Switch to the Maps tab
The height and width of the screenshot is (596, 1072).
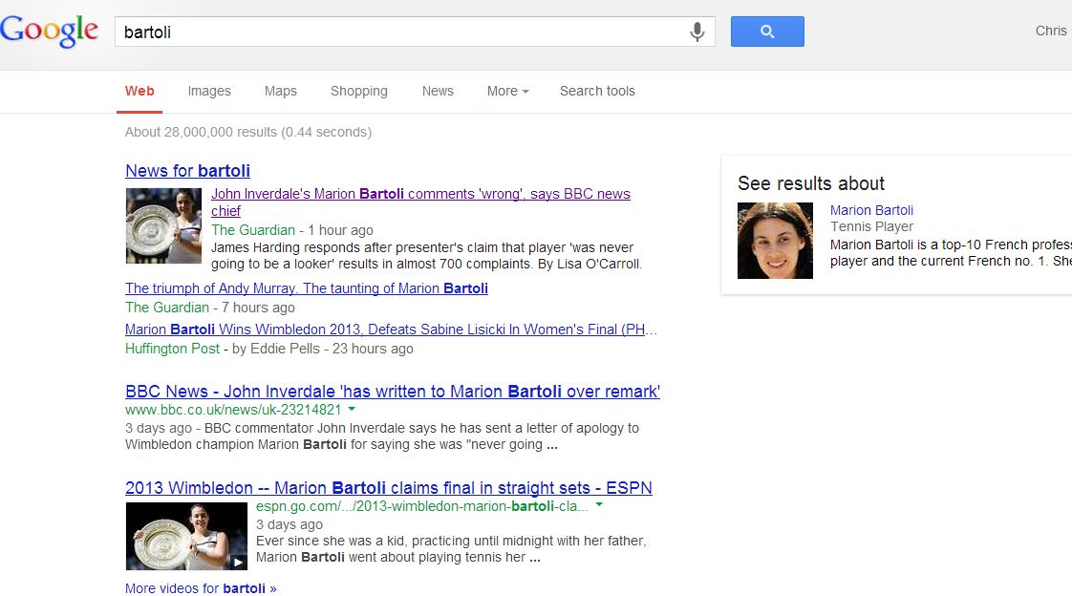click(280, 91)
